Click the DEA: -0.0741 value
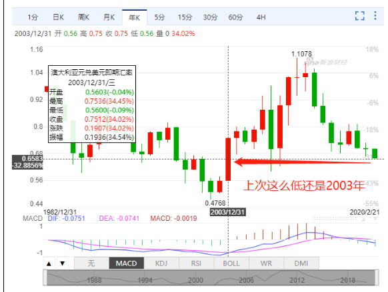Screen dimensions: 388x292 click(119, 218)
